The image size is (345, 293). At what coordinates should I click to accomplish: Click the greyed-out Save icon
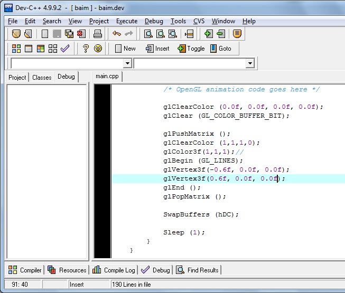(57, 34)
